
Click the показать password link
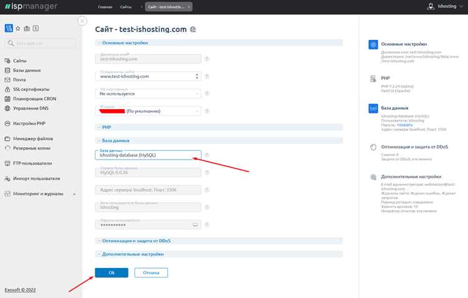pos(404,125)
